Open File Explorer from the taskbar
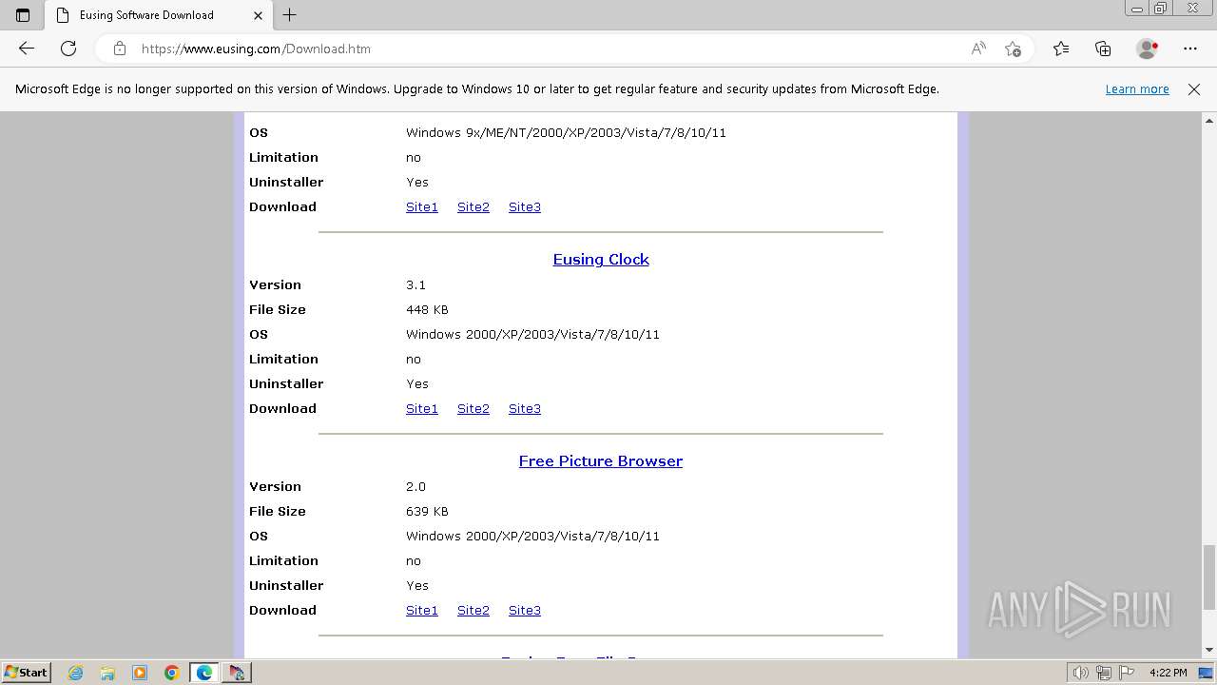Screen dimensions: 1217x685 tap(107, 673)
